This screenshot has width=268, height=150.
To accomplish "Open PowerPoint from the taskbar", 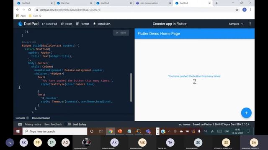I will (x=120, y=131).
